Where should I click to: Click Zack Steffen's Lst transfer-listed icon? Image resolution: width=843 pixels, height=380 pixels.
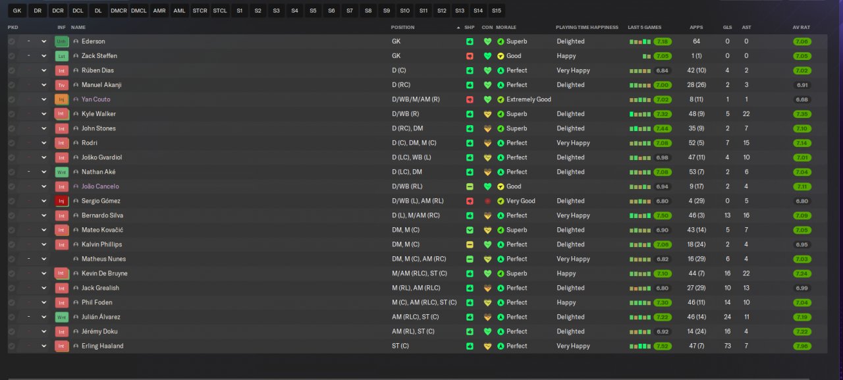click(x=62, y=56)
